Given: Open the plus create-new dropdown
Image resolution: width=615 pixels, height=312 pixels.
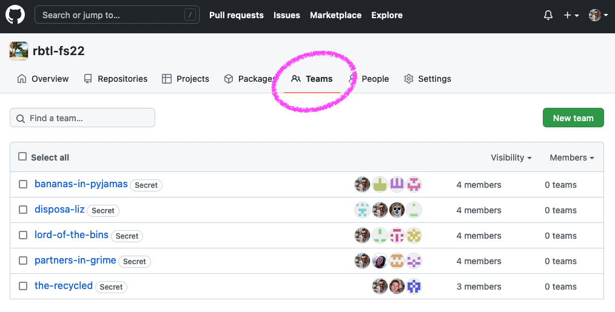Looking at the screenshot, I should (571, 15).
